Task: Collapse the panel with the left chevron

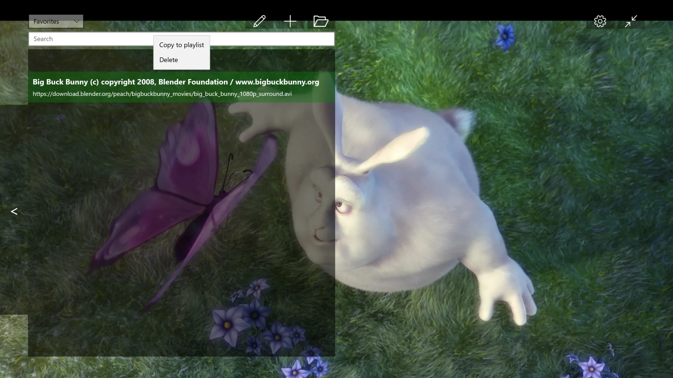Action: pyautogui.click(x=14, y=211)
